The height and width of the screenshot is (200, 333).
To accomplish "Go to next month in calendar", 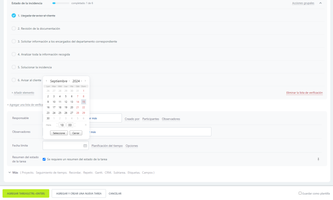I will click(86, 81).
